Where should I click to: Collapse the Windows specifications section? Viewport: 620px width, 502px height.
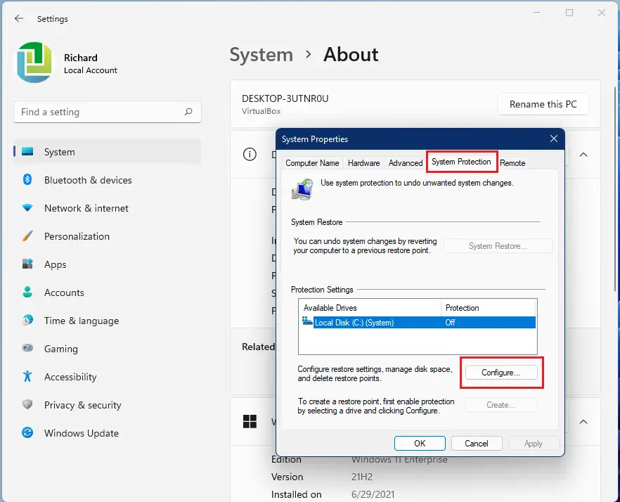pos(583,422)
